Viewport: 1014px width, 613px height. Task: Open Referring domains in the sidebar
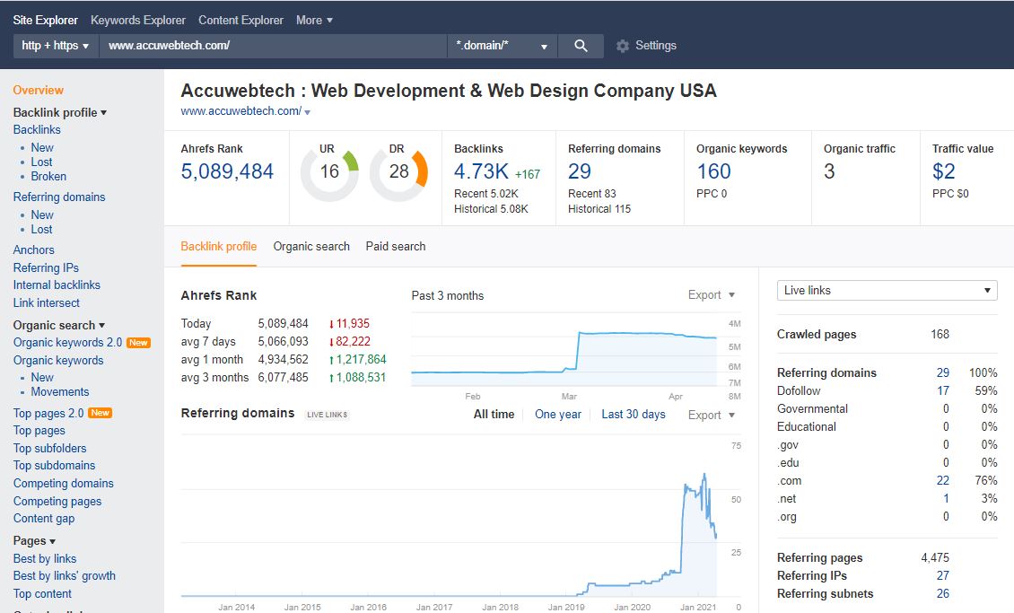coord(59,197)
